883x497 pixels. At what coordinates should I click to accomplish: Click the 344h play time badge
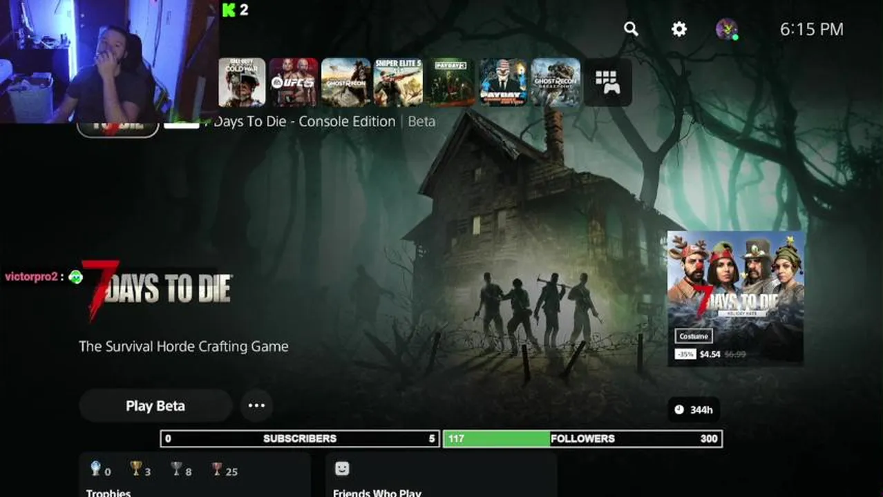click(694, 410)
